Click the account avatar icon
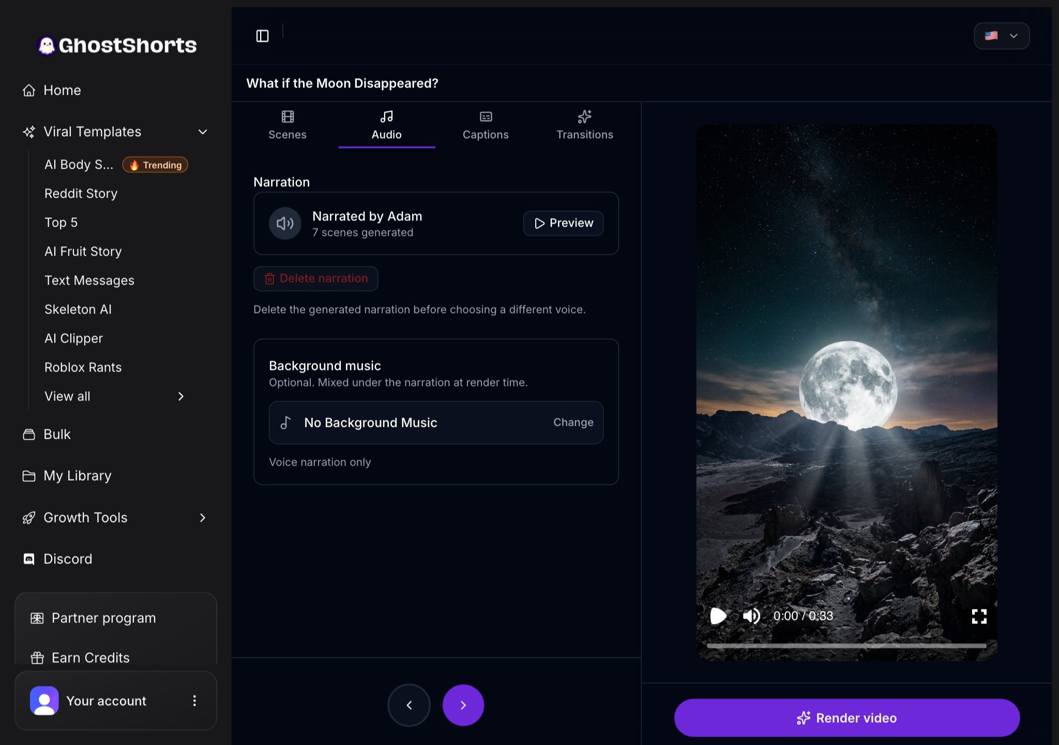The width and height of the screenshot is (1059, 745). tap(44, 701)
